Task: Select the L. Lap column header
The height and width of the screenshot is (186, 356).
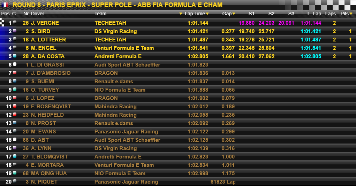Action: pos(314,14)
